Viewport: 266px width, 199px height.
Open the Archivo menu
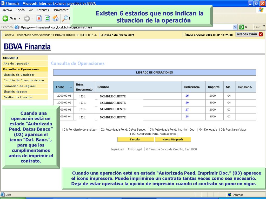click(7, 10)
